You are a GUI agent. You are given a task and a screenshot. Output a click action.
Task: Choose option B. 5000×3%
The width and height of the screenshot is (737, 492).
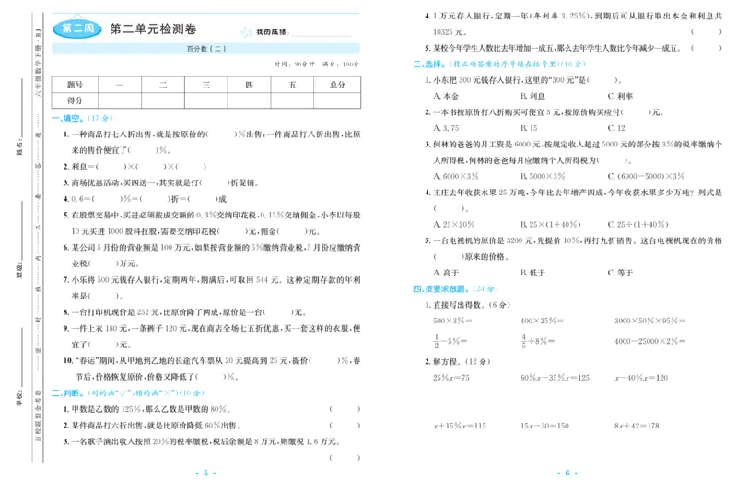tap(543, 176)
